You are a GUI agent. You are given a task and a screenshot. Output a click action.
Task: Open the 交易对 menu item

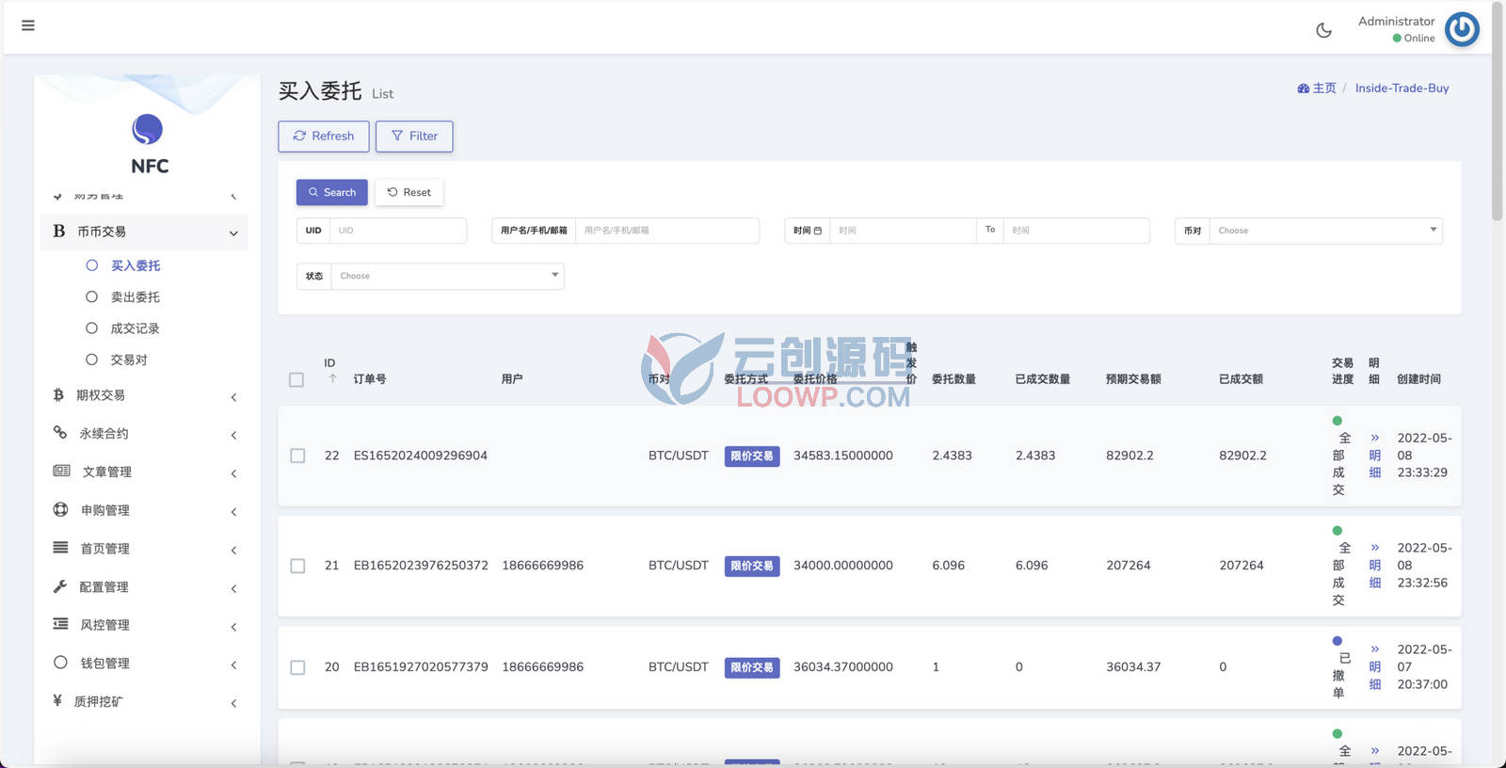click(x=129, y=360)
